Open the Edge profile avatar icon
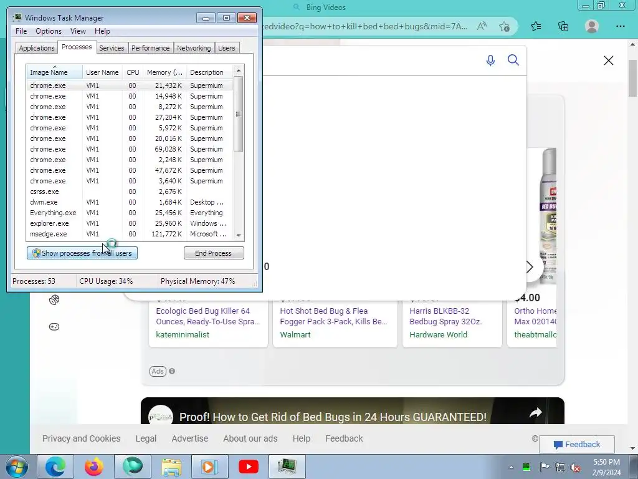This screenshot has height=479, width=638. click(x=592, y=26)
